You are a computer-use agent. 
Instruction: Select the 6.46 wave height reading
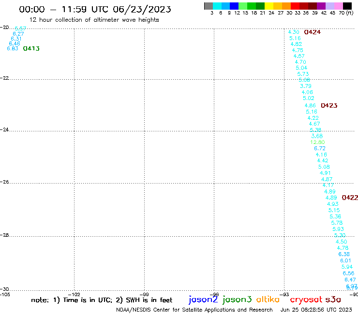15,43
